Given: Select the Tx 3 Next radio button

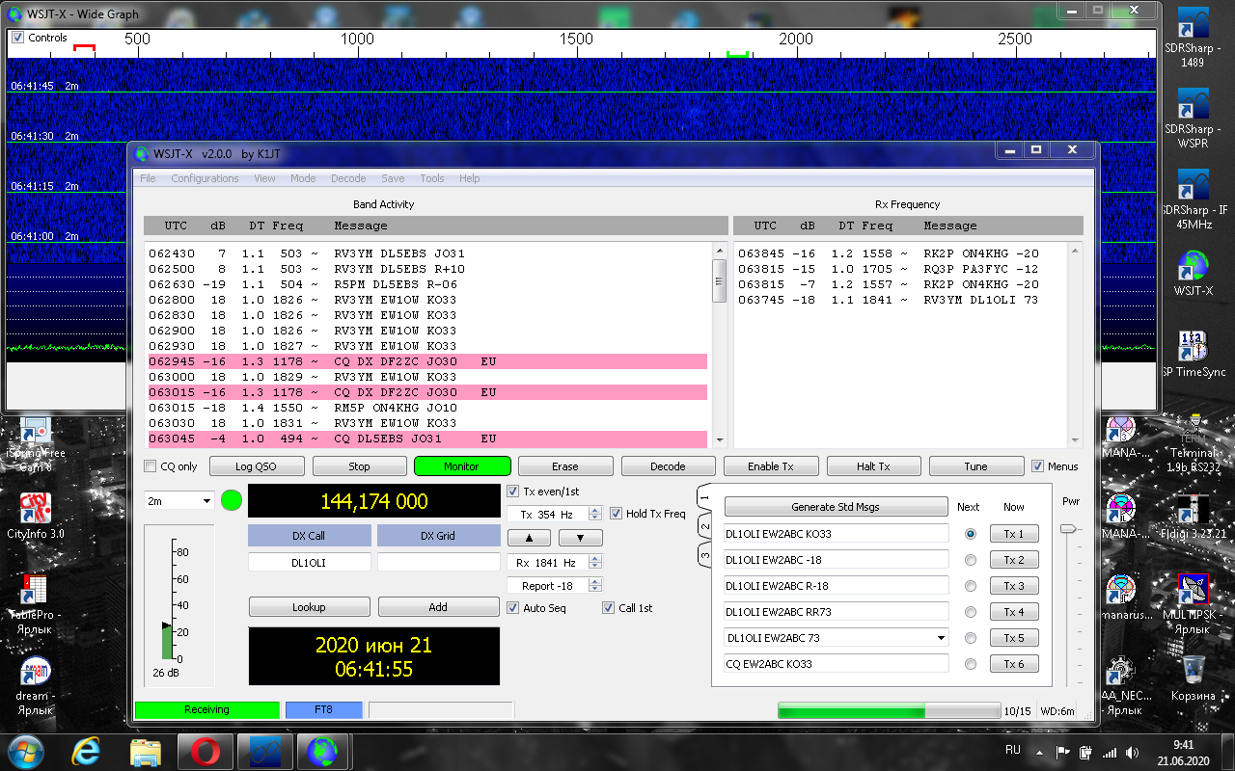Looking at the screenshot, I should point(971,586).
